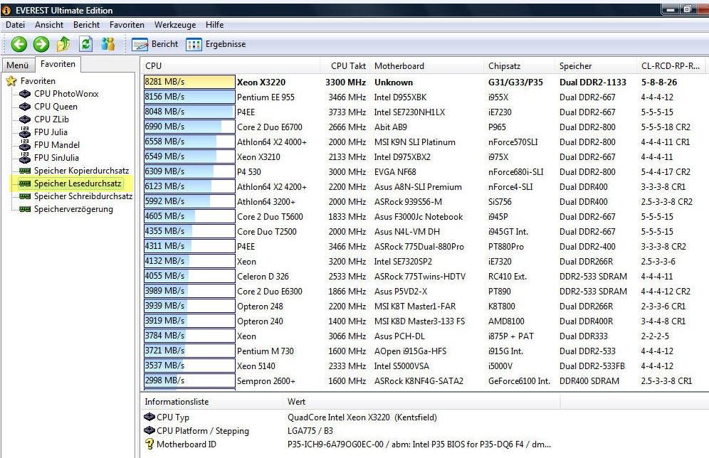Open the Werkzeuge menu
The image size is (709, 458).
[175, 25]
